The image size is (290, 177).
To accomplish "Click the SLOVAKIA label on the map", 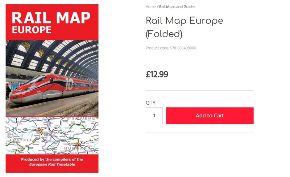I will [x=81, y=118].
